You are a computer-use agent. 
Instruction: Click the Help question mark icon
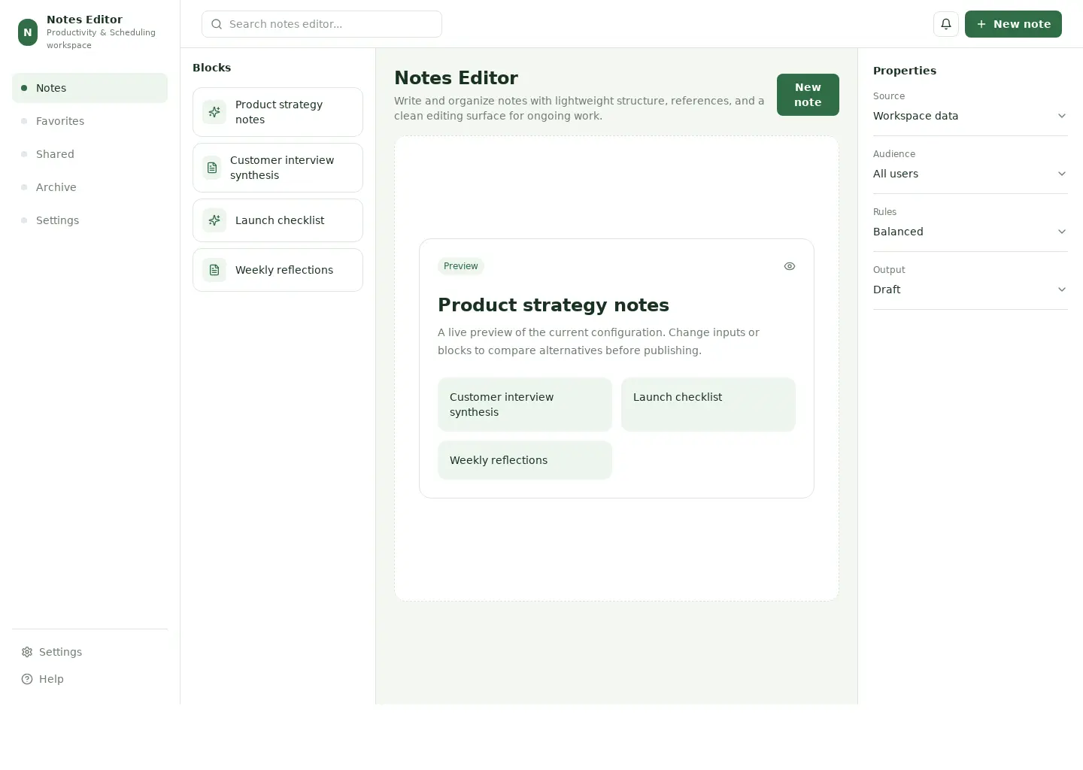(x=27, y=679)
